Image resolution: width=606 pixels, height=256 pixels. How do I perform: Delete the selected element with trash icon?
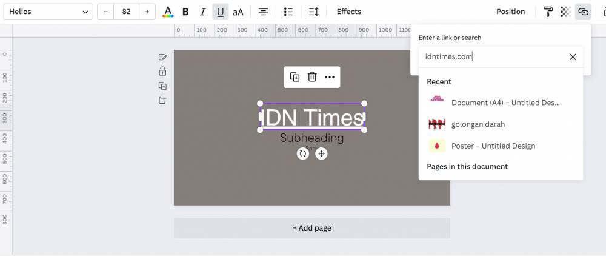click(x=312, y=77)
